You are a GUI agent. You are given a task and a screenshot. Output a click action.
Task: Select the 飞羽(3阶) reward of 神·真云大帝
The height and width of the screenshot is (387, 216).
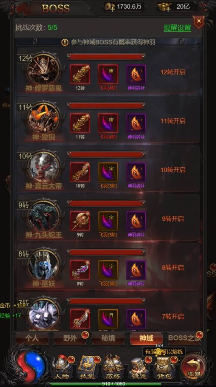tap(108, 172)
